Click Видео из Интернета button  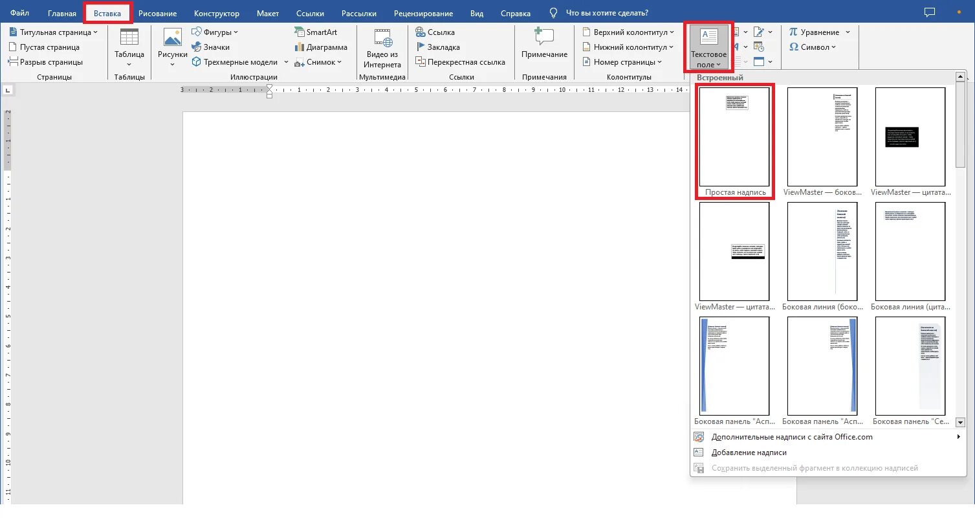coord(382,47)
